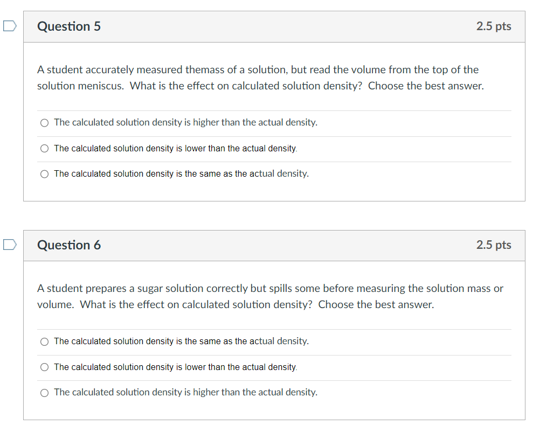
Task: Click Question 5 answer text 'same as the actual density'
Action: [x=254, y=174]
